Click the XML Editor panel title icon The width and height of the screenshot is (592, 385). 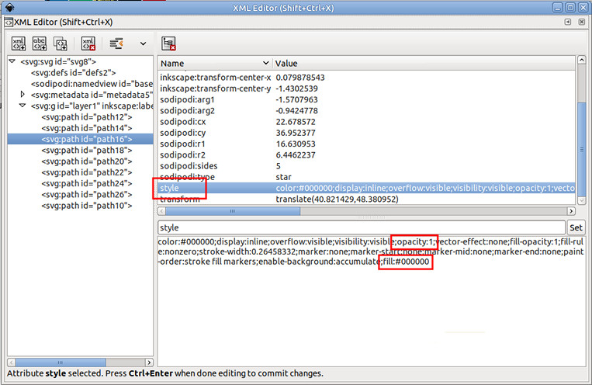[9, 23]
